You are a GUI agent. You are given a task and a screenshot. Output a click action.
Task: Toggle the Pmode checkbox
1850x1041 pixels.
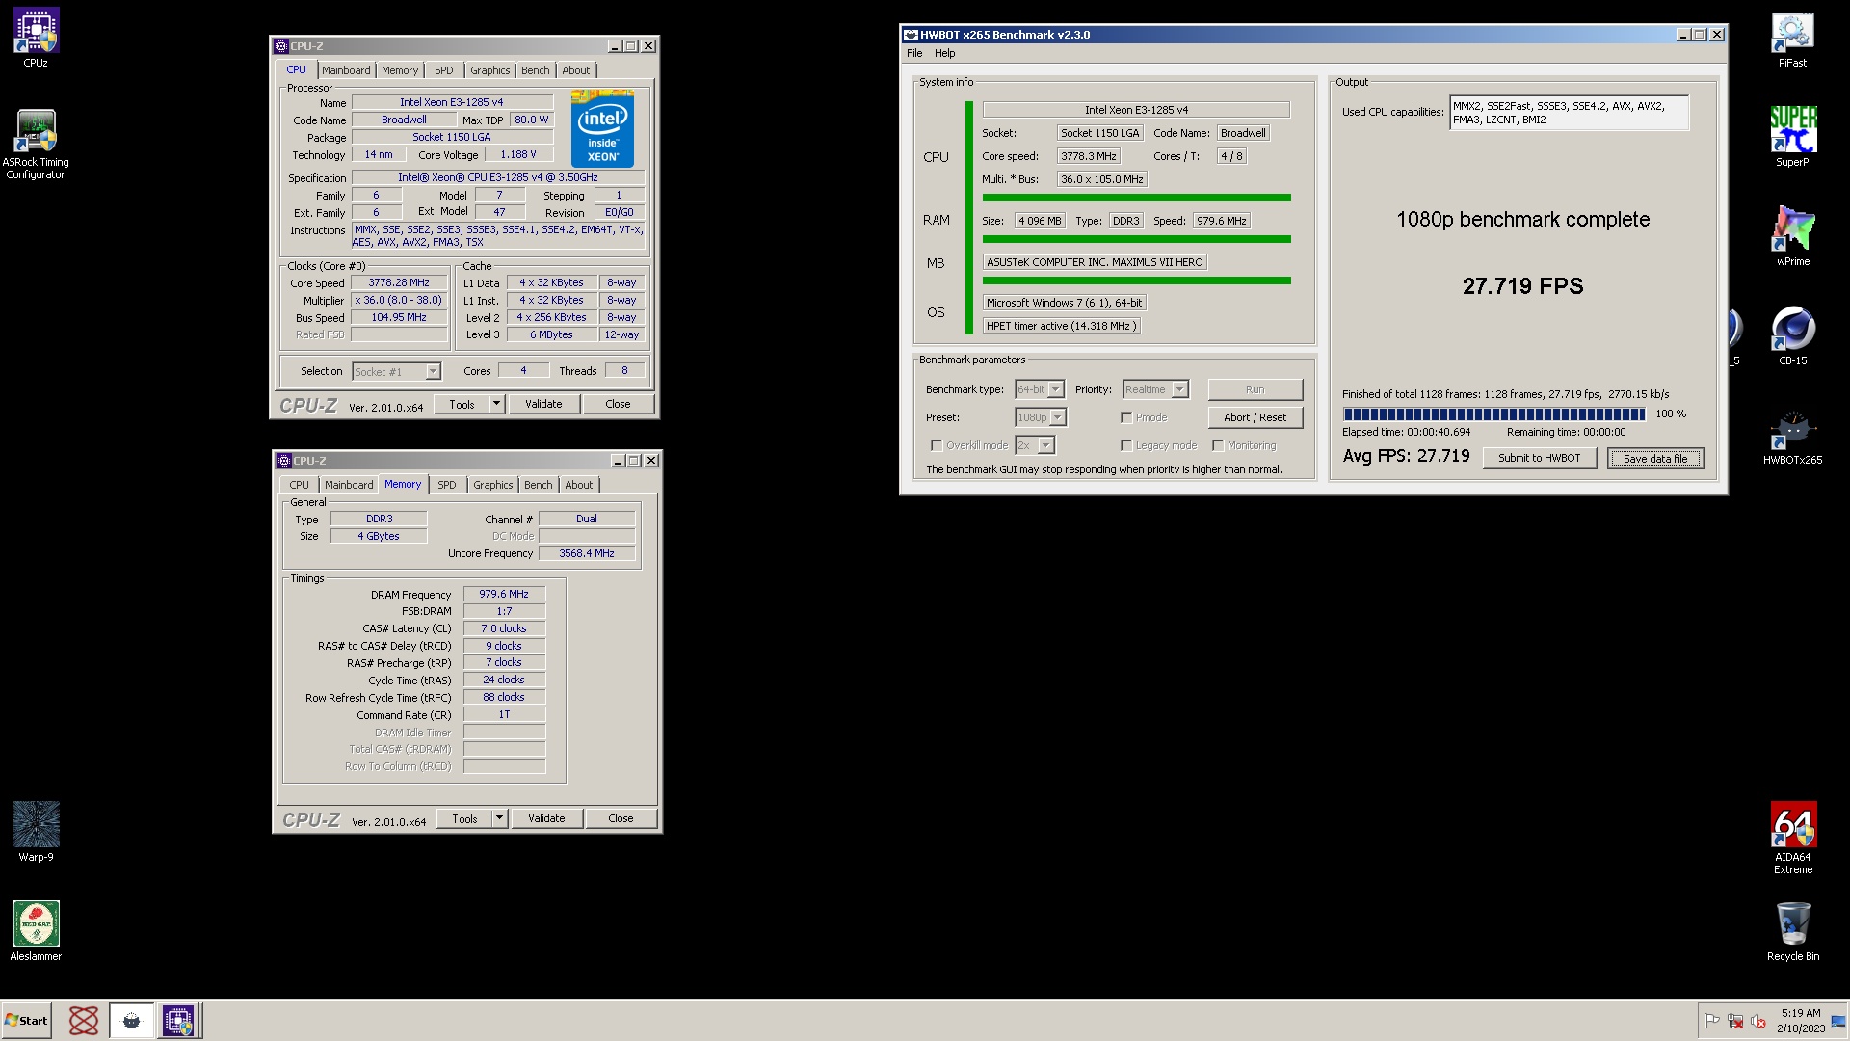pyautogui.click(x=1126, y=417)
